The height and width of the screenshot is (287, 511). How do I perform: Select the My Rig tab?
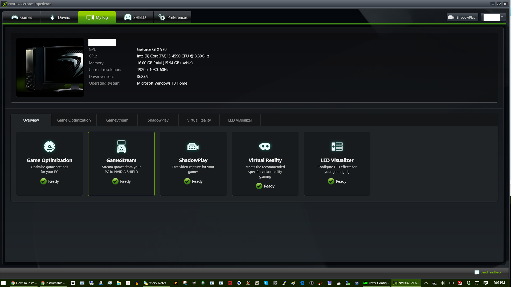point(97,17)
